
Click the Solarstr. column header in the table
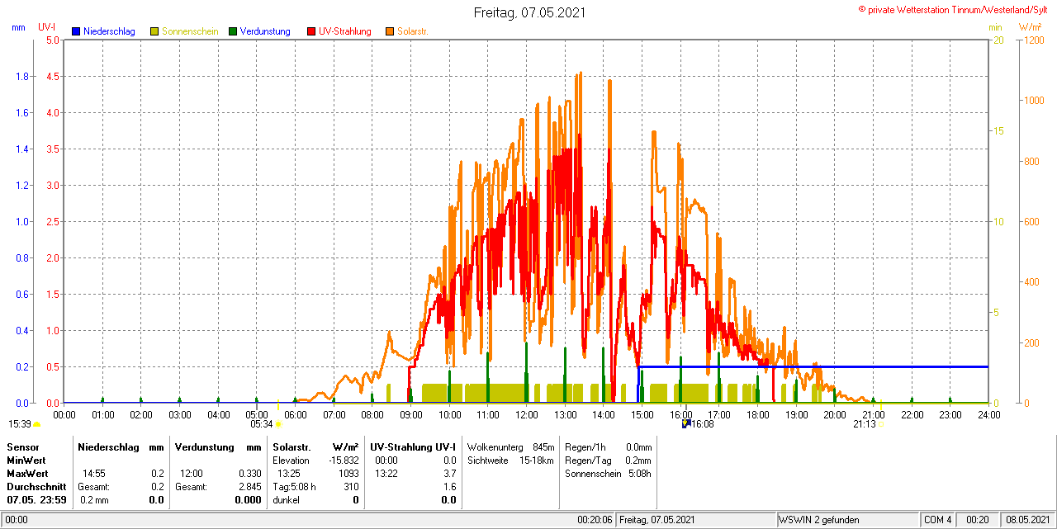(292, 446)
